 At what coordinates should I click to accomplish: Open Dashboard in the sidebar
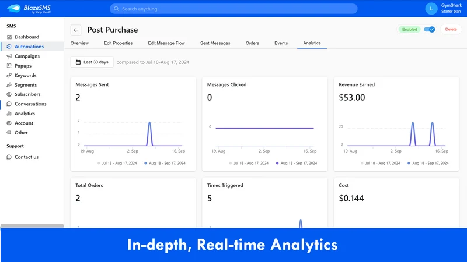click(x=27, y=37)
